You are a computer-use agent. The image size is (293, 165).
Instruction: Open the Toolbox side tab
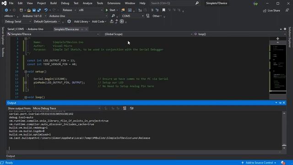[3, 52]
